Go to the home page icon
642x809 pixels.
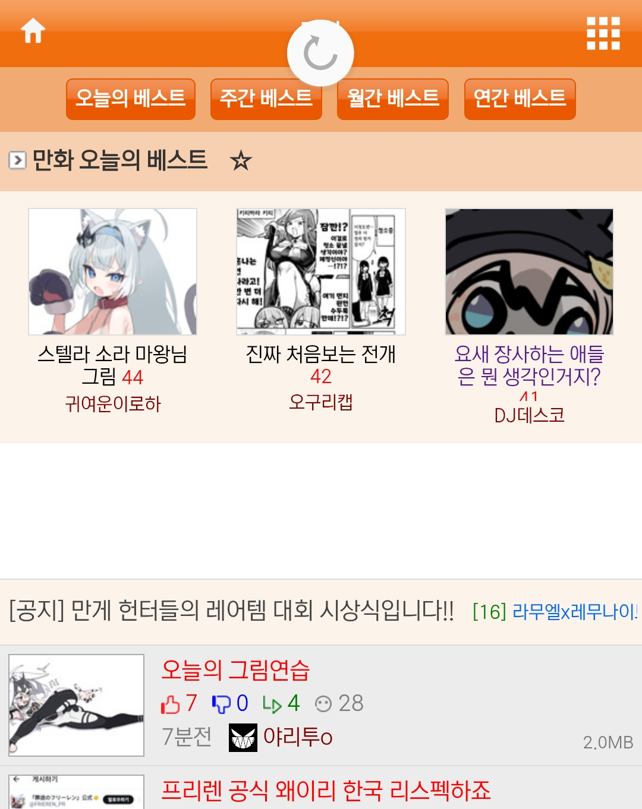(33, 31)
